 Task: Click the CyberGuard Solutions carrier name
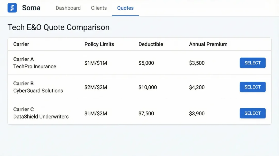click(38, 91)
